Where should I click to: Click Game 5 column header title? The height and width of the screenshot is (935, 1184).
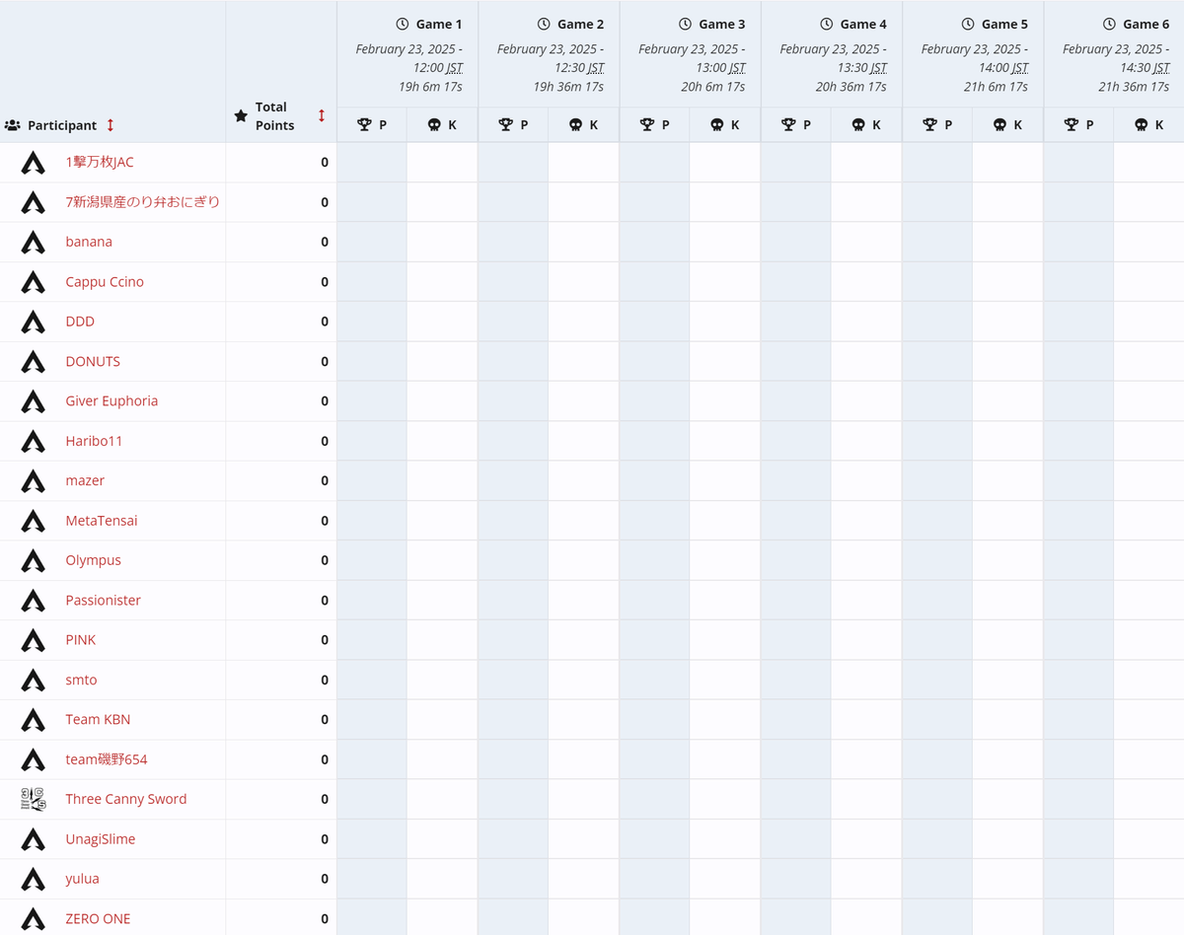tap(1004, 24)
